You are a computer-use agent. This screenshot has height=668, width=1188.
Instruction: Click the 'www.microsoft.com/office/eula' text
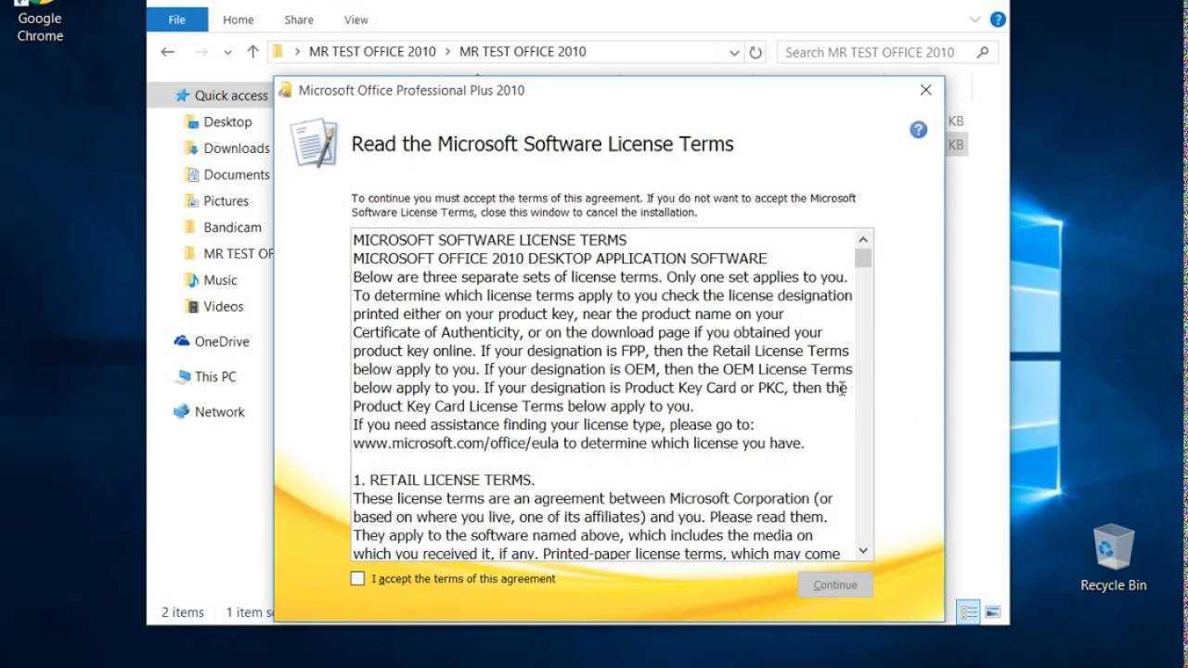click(458, 443)
